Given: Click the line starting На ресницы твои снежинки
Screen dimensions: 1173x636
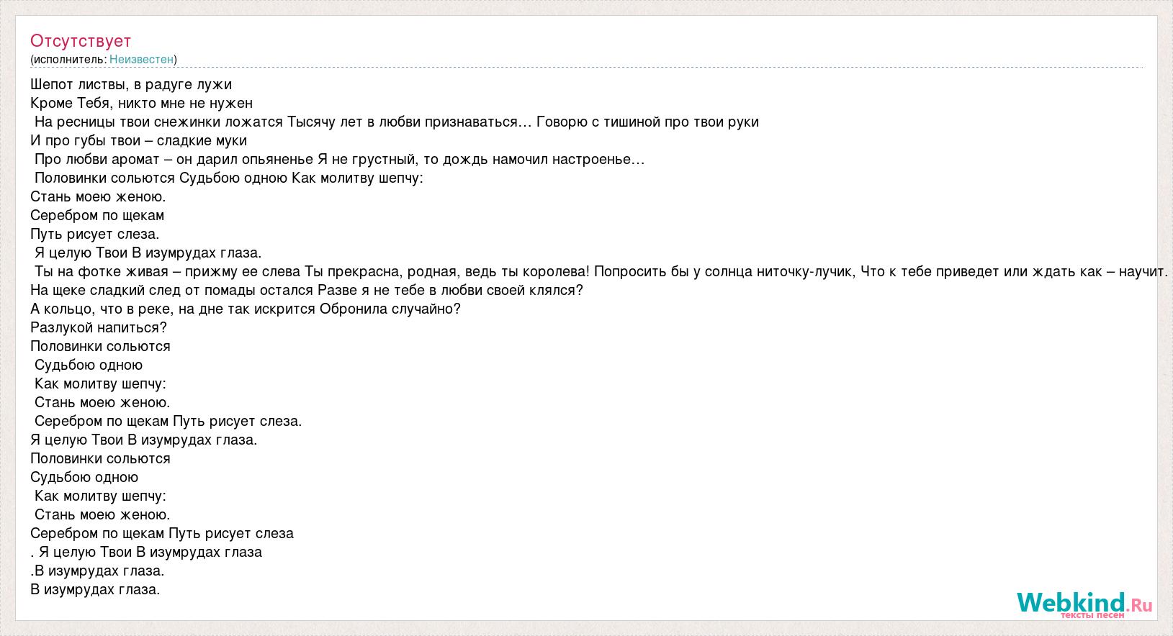Looking at the screenshot, I should (x=397, y=122).
